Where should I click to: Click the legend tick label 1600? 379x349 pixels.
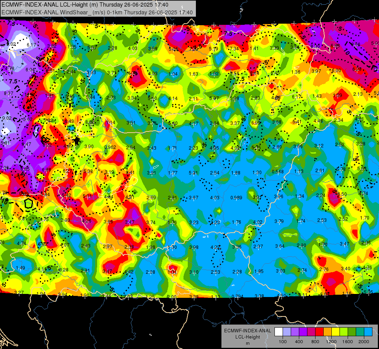[x=348, y=342]
